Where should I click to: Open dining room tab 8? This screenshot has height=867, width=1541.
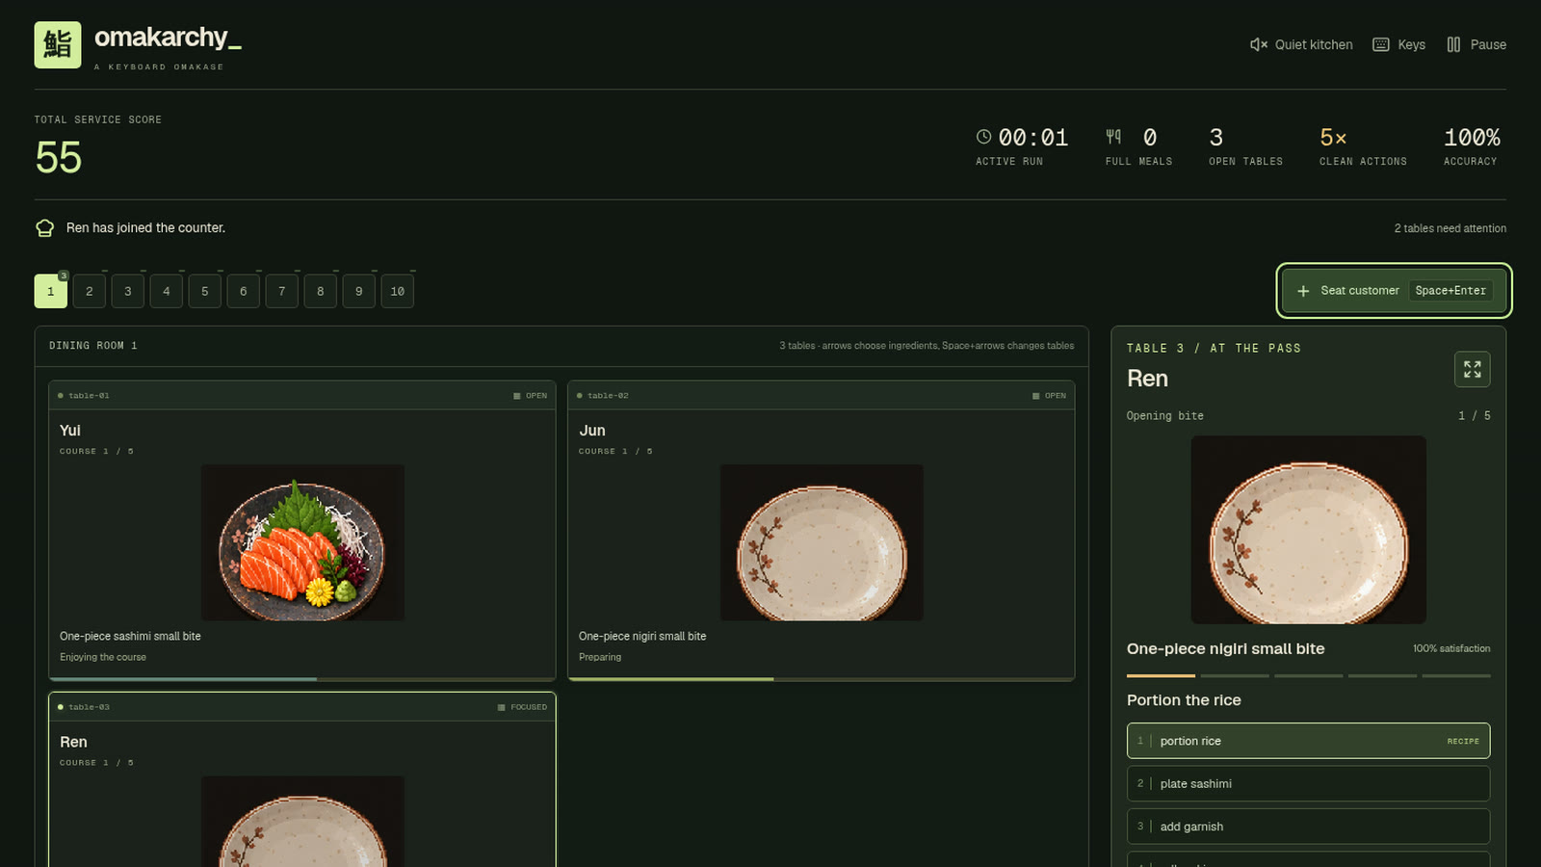321,291
